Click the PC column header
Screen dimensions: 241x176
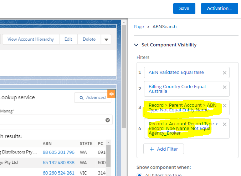[x=101, y=144]
